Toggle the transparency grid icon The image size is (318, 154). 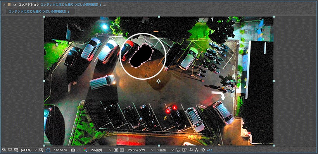pyautogui.click(x=122, y=150)
